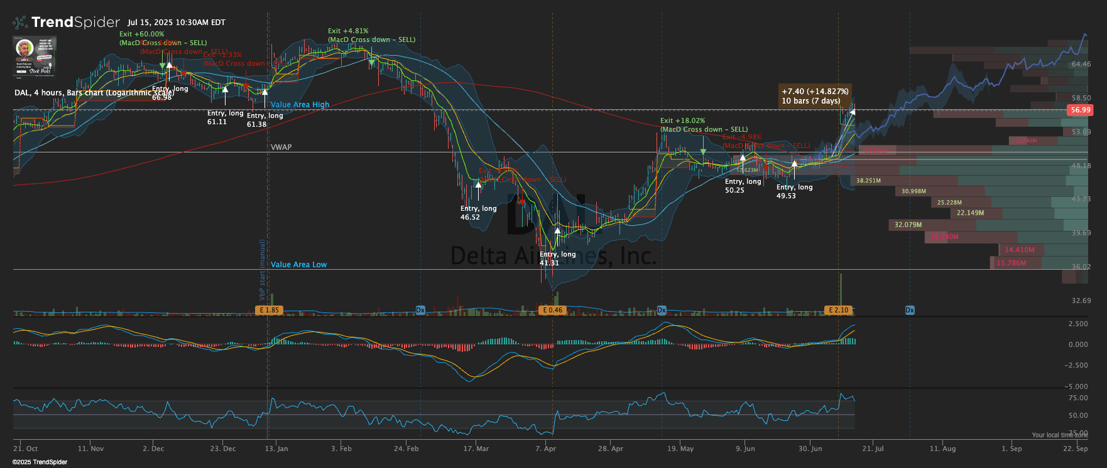Click the 39.69 price axis value
The image size is (1107, 468).
pyautogui.click(x=1081, y=233)
